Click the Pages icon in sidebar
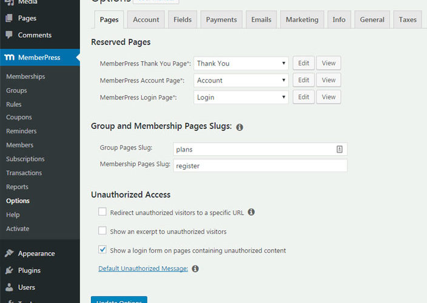This screenshot has height=303, width=427. click(x=10, y=18)
